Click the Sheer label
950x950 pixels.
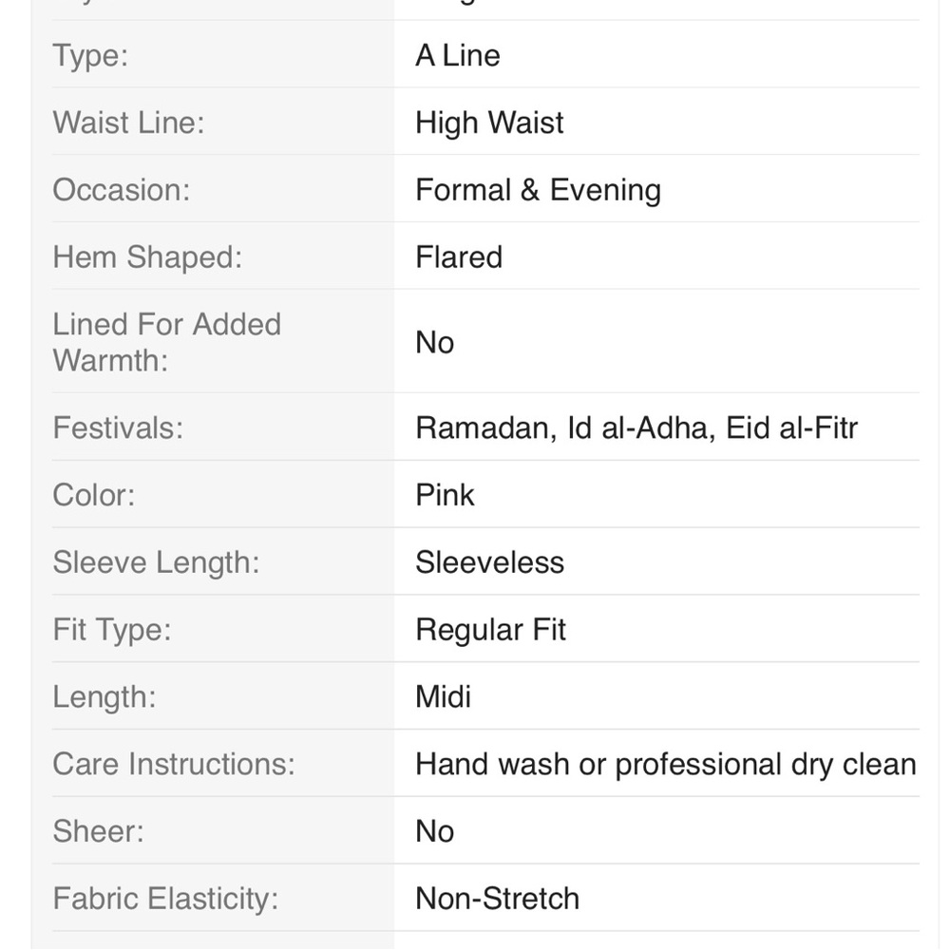point(98,831)
